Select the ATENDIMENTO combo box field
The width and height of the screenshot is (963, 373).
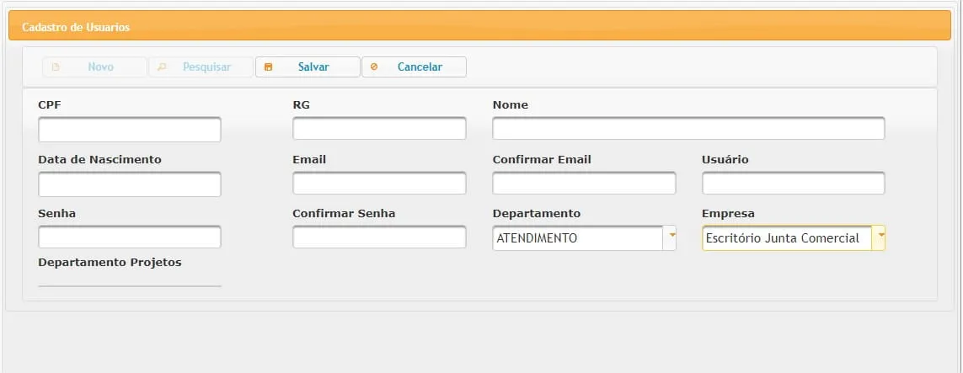[578, 238]
